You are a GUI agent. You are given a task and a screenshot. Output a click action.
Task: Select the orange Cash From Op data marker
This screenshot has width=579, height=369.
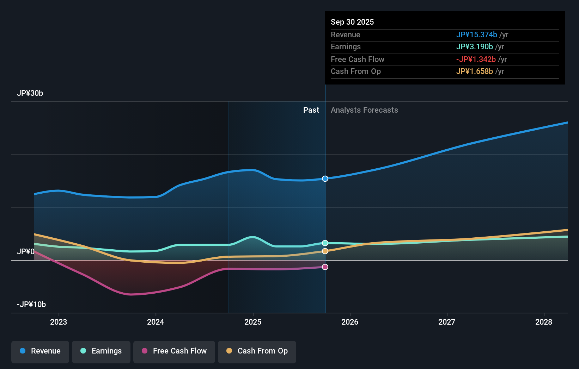(x=325, y=251)
